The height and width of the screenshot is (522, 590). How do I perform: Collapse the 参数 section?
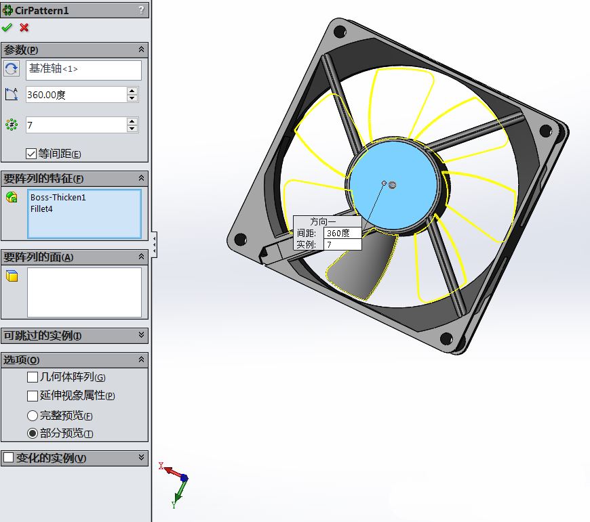[141, 49]
